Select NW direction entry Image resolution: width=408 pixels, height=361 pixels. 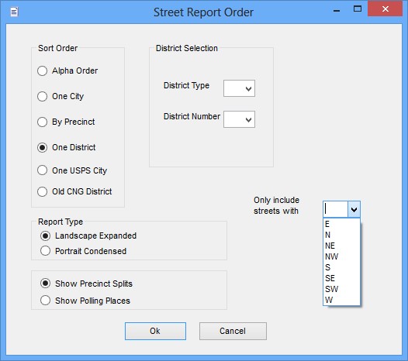tap(341, 256)
